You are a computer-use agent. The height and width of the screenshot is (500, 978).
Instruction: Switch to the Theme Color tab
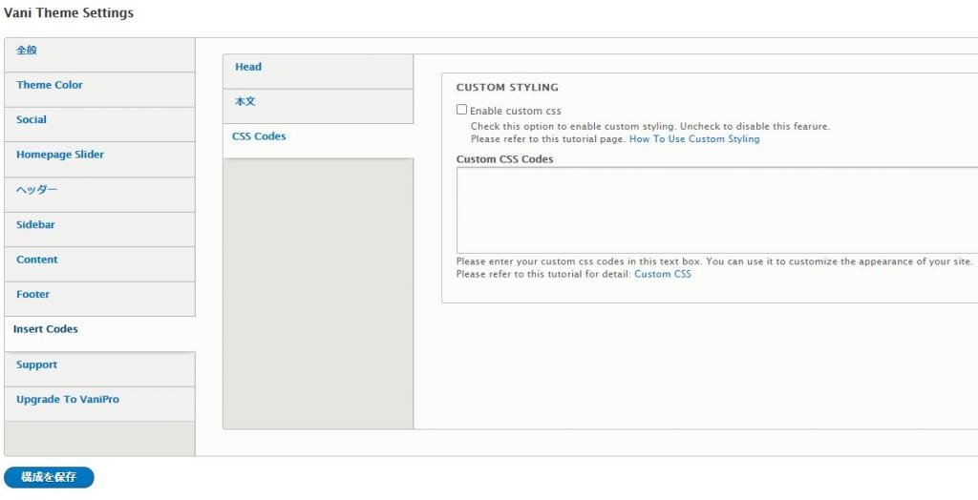tap(99, 89)
